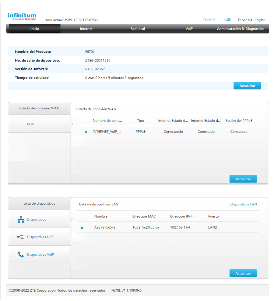Click the INTERNET_VoIP connection status dot
Viewport: 274px width, 301px height.
click(86, 132)
